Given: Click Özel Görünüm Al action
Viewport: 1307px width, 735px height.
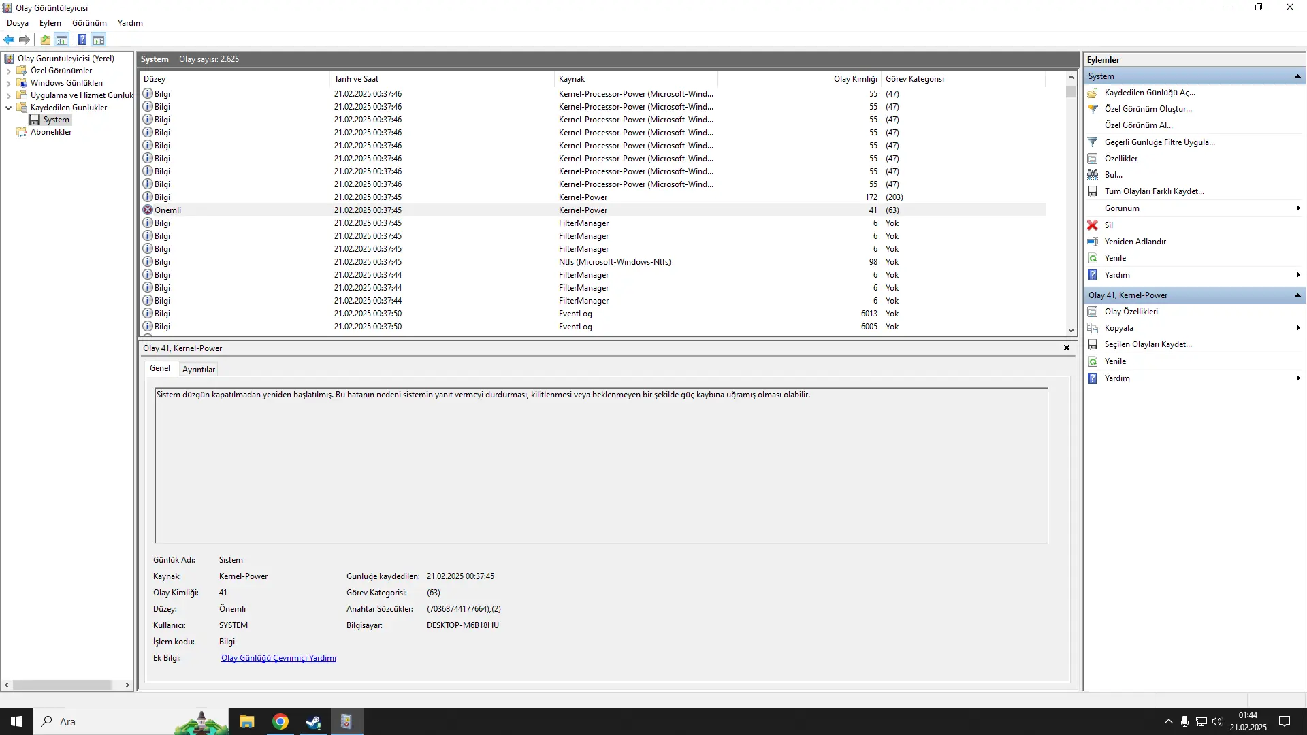Looking at the screenshot, I should (1139, 125).
